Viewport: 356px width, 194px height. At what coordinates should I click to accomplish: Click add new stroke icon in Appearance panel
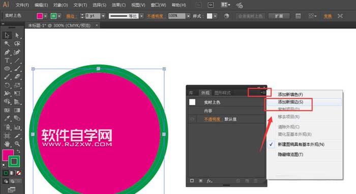[192, 181]
